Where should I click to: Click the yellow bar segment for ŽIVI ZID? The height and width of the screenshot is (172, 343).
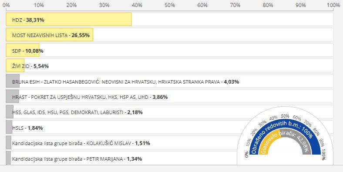coord(15,65)
